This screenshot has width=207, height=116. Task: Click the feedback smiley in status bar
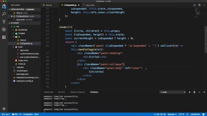click(x=203, y=114)
